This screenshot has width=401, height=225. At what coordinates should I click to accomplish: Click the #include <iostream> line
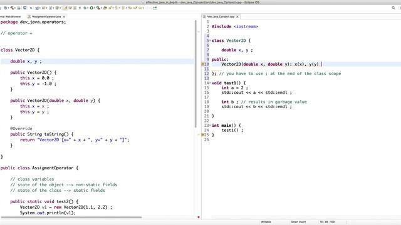click(235, 26)
